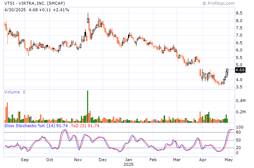Viewport: 254px width, 168px height.
Task: Click the Oct month label
Action: [x=50, y=160]
